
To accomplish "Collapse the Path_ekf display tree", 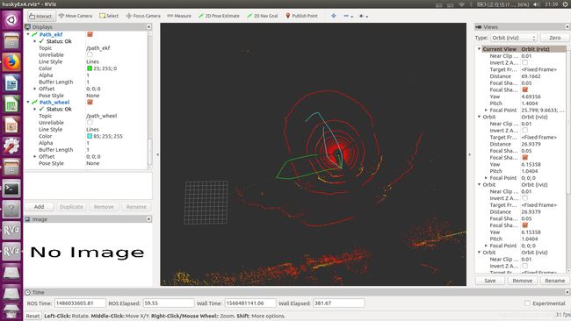I will [28, 34].
